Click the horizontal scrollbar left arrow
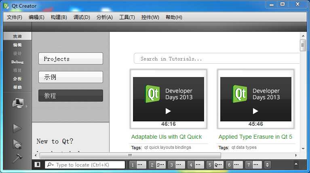 (36, 155)
